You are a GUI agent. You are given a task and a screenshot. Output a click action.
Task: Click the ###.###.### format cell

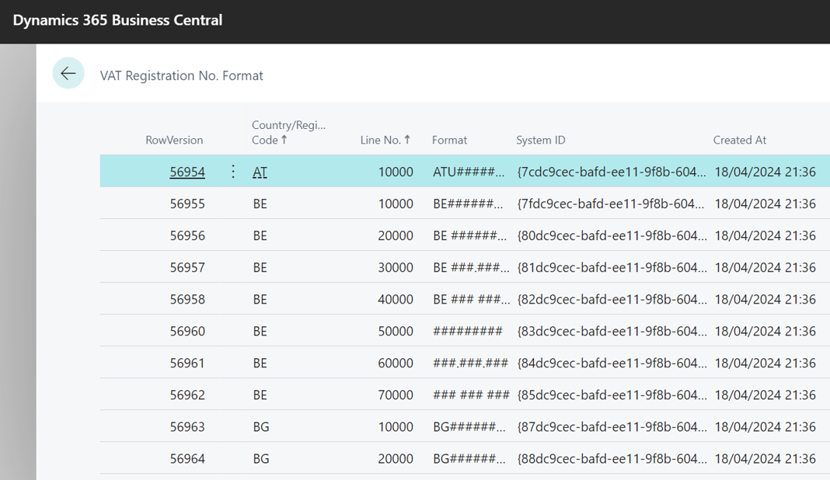[x=471, y=363]
